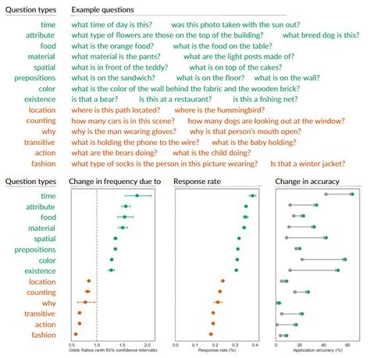Screen dimensions: 370x358
Task: Click the "prepositions" label in top table
Action: 35,78
